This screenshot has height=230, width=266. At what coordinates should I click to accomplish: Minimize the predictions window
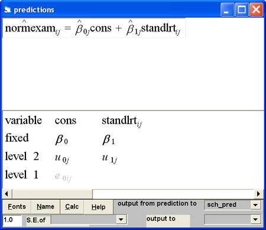point(228,9)
